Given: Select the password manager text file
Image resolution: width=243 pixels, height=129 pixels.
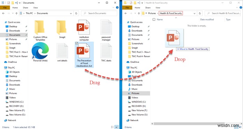Looking at the screenshot, I should point(106,30).
